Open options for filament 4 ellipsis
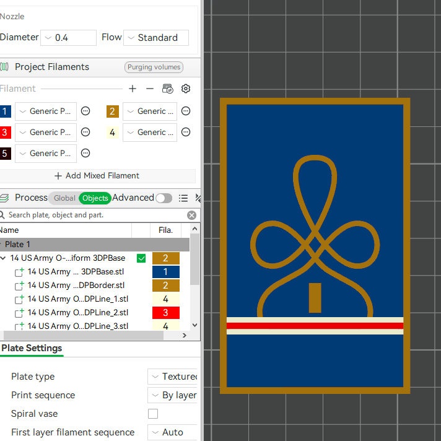Image resolution: width=441 pixels, height=441 pixels. click(x=186, y=132)
